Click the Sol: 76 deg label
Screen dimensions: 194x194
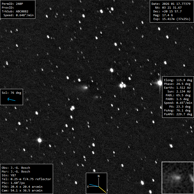(x=12, y=93)
